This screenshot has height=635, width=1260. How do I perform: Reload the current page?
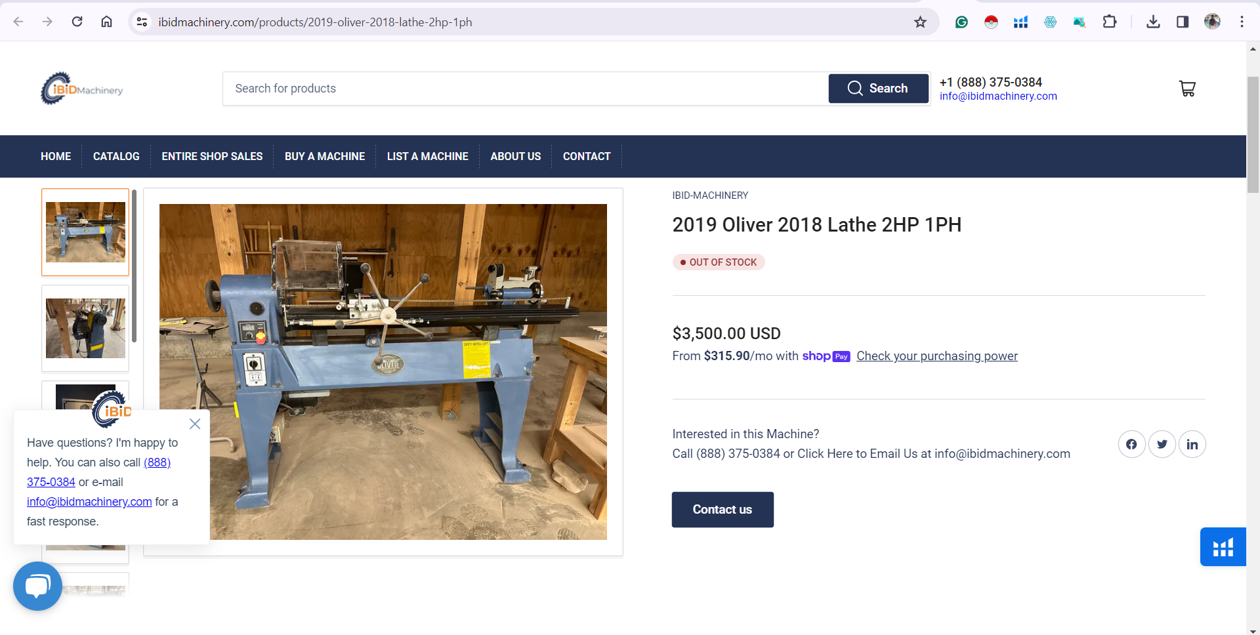[x=77, y=22]
